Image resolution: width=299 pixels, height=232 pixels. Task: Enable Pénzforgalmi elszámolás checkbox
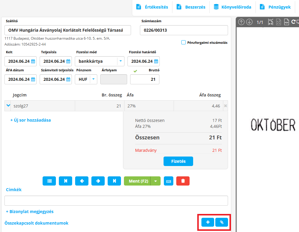tap(183, 42)
